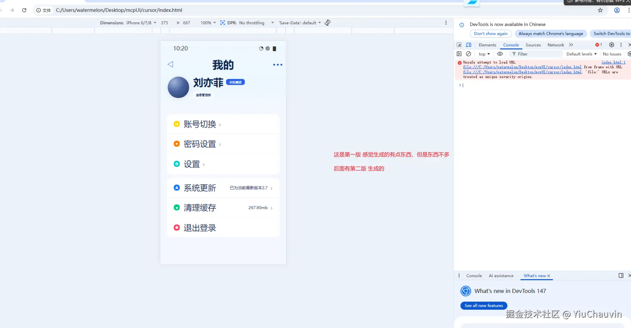This screenshot has height=328, width=631.
Task: Click the address bar URL
Action: (x=119, y=10)
